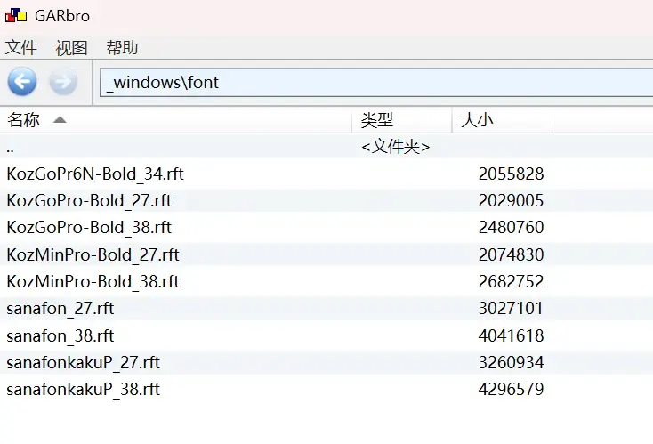
Task: Select the '..' parent folder row
Action: click(x=326, y=147)
